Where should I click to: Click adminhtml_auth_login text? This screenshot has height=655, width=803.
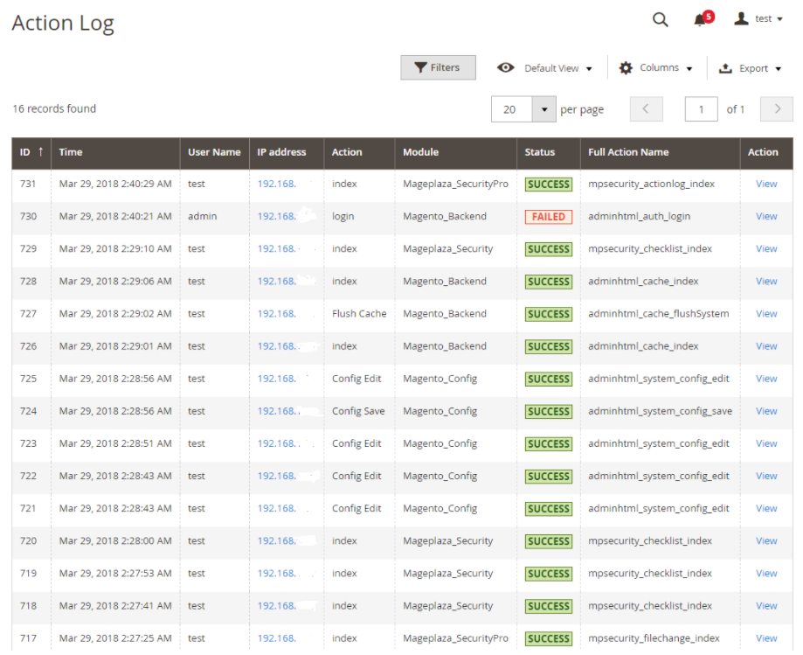639,216
